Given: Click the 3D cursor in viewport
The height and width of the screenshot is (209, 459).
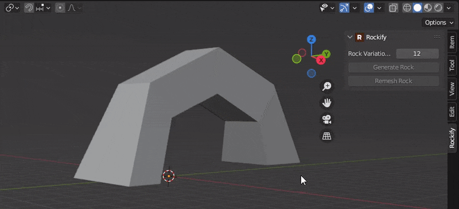Looking at the screenshot, I should click(x=169, y=176).
